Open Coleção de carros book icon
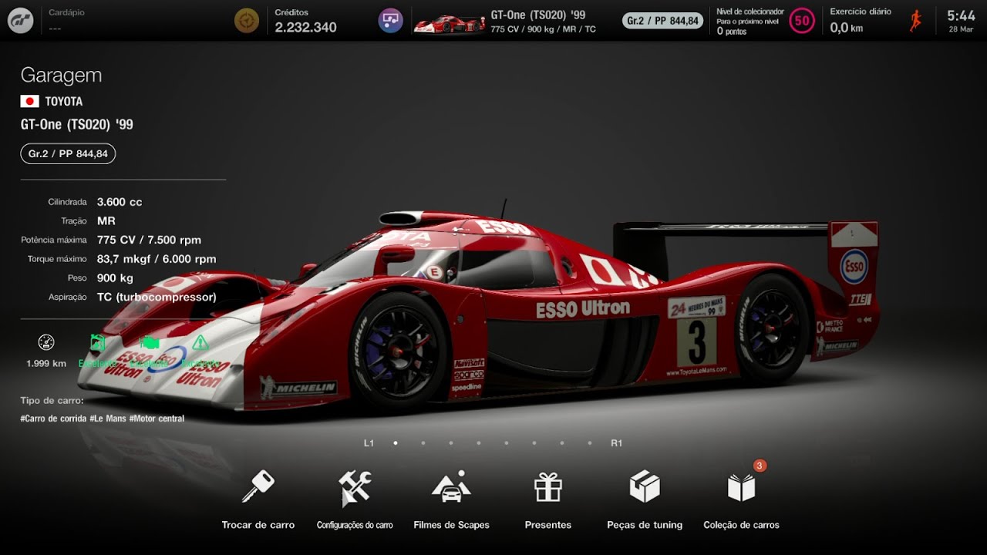Image resolution: width=987 pixels, height=555 pixels. point(741,487)
